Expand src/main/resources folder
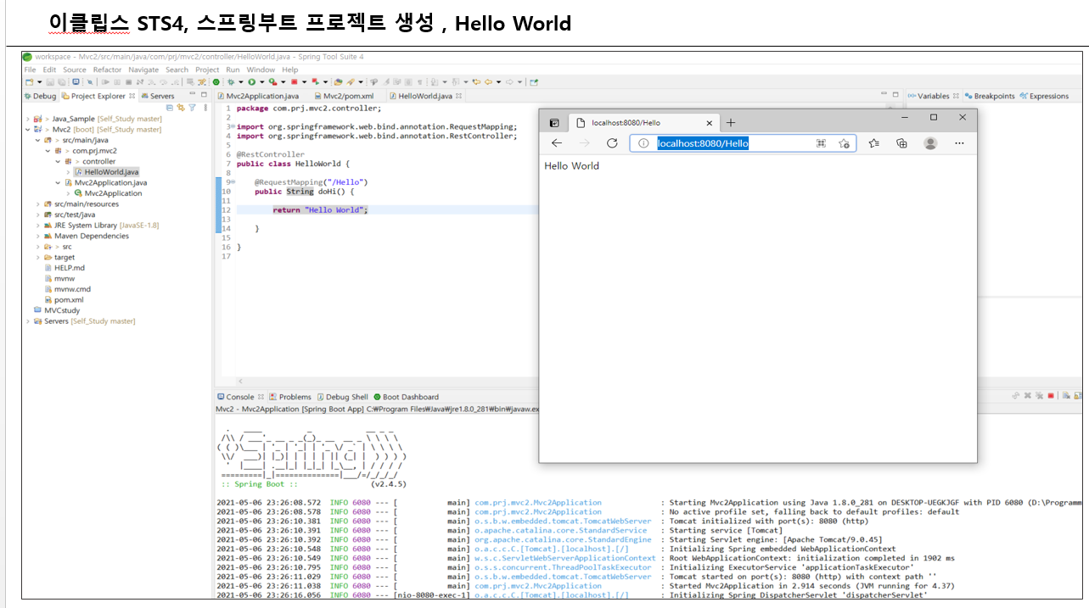Screen dimensions: 1089x608 [37, 204]
